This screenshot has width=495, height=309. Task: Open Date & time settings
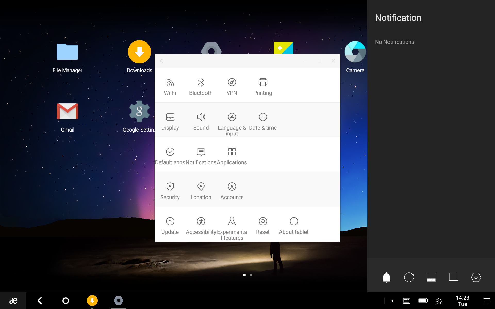pyautogui.click(x=263, y=121)
